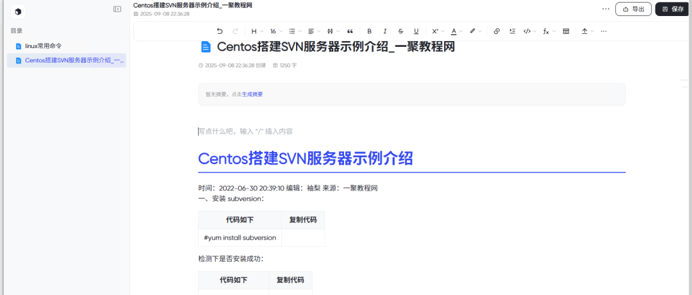Viewport: 692px width, 295px height.
Task: Open the heading level dropdown
Action: pos(257,31)
